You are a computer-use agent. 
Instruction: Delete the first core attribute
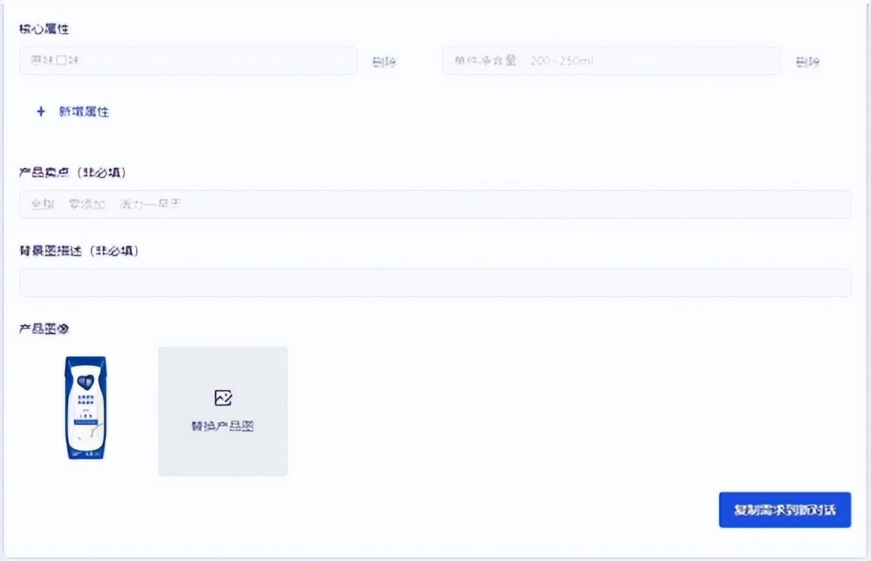(383, 62)
